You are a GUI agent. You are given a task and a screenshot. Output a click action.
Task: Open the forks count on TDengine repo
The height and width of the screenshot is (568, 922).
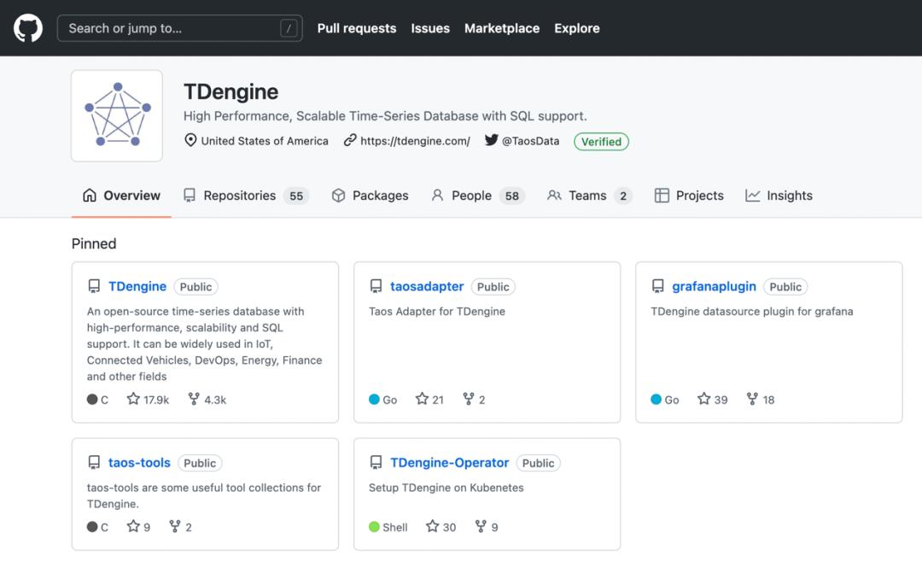207,400
